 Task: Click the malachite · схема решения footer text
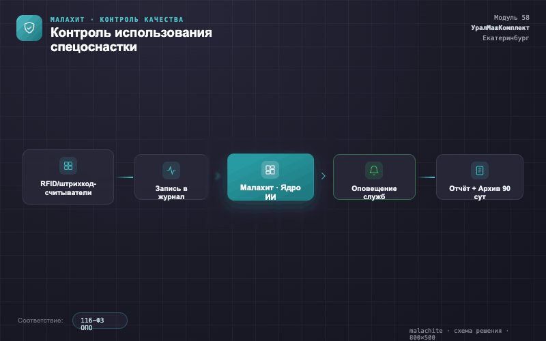pyautogui.click(x=459, y=333)
